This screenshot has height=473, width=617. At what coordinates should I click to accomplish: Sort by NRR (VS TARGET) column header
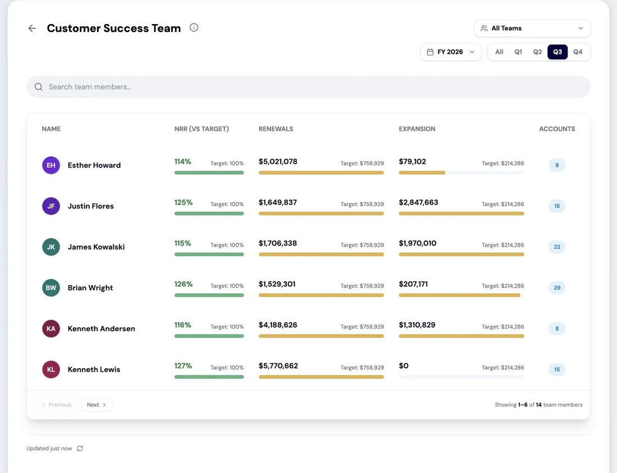click(201, 129)
